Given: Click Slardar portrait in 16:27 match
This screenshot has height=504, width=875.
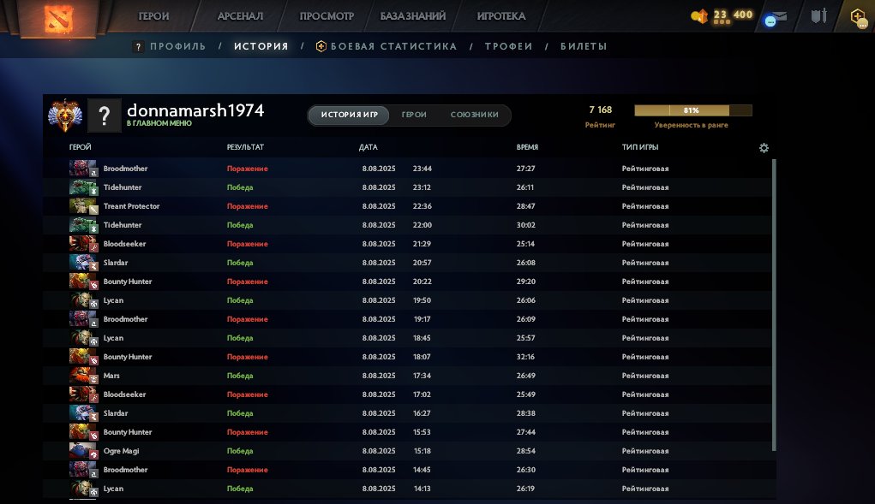Looking at the screenshot, I should coord(83,413).
